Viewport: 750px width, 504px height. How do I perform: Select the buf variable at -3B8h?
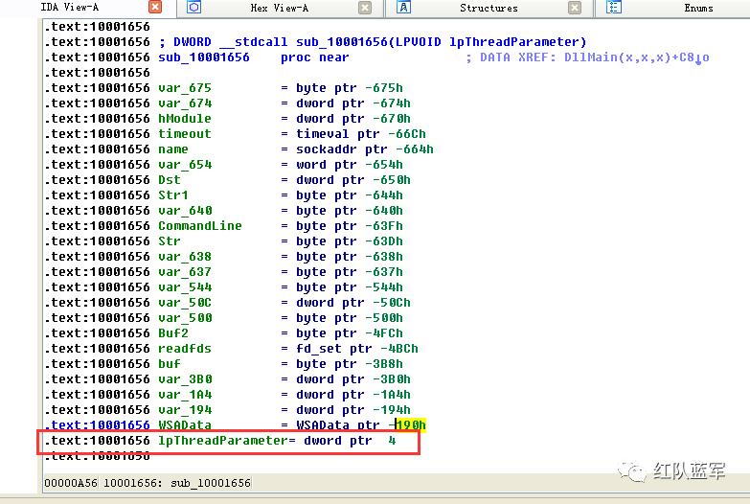click(x=170, y=364)
